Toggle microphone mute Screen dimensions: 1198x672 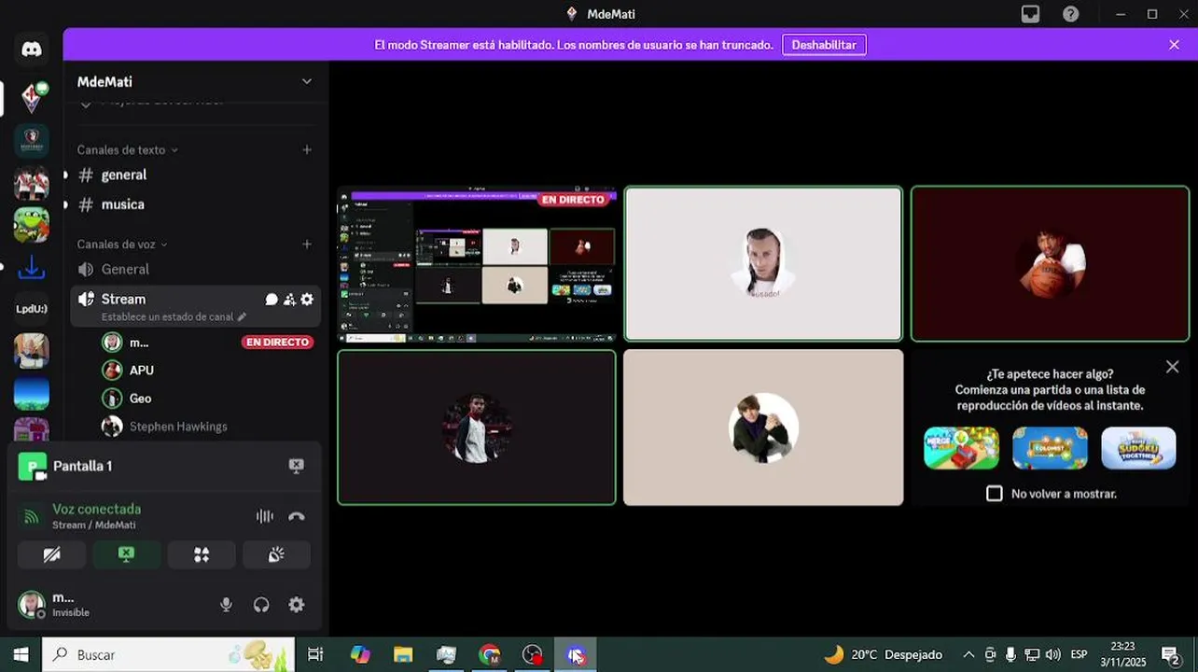[226, 605]
